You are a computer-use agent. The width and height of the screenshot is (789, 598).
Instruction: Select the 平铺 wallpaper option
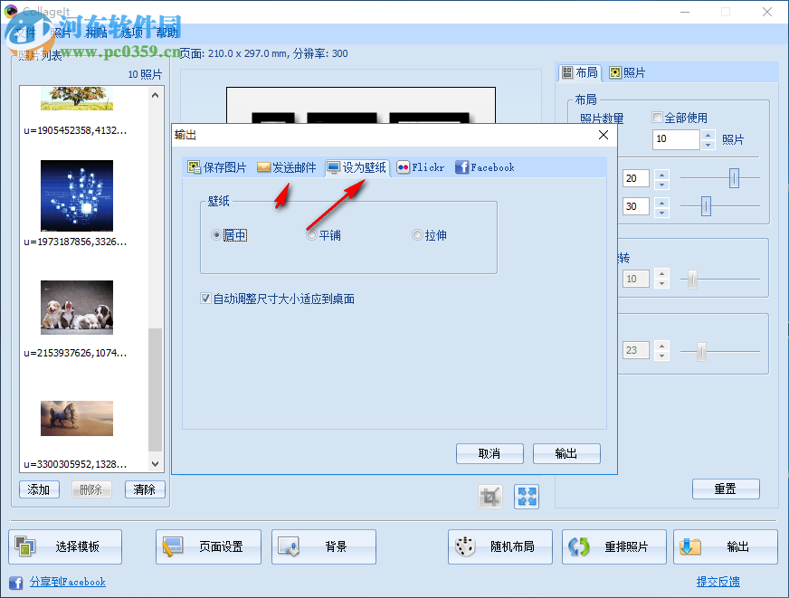(x=311, y=234)
